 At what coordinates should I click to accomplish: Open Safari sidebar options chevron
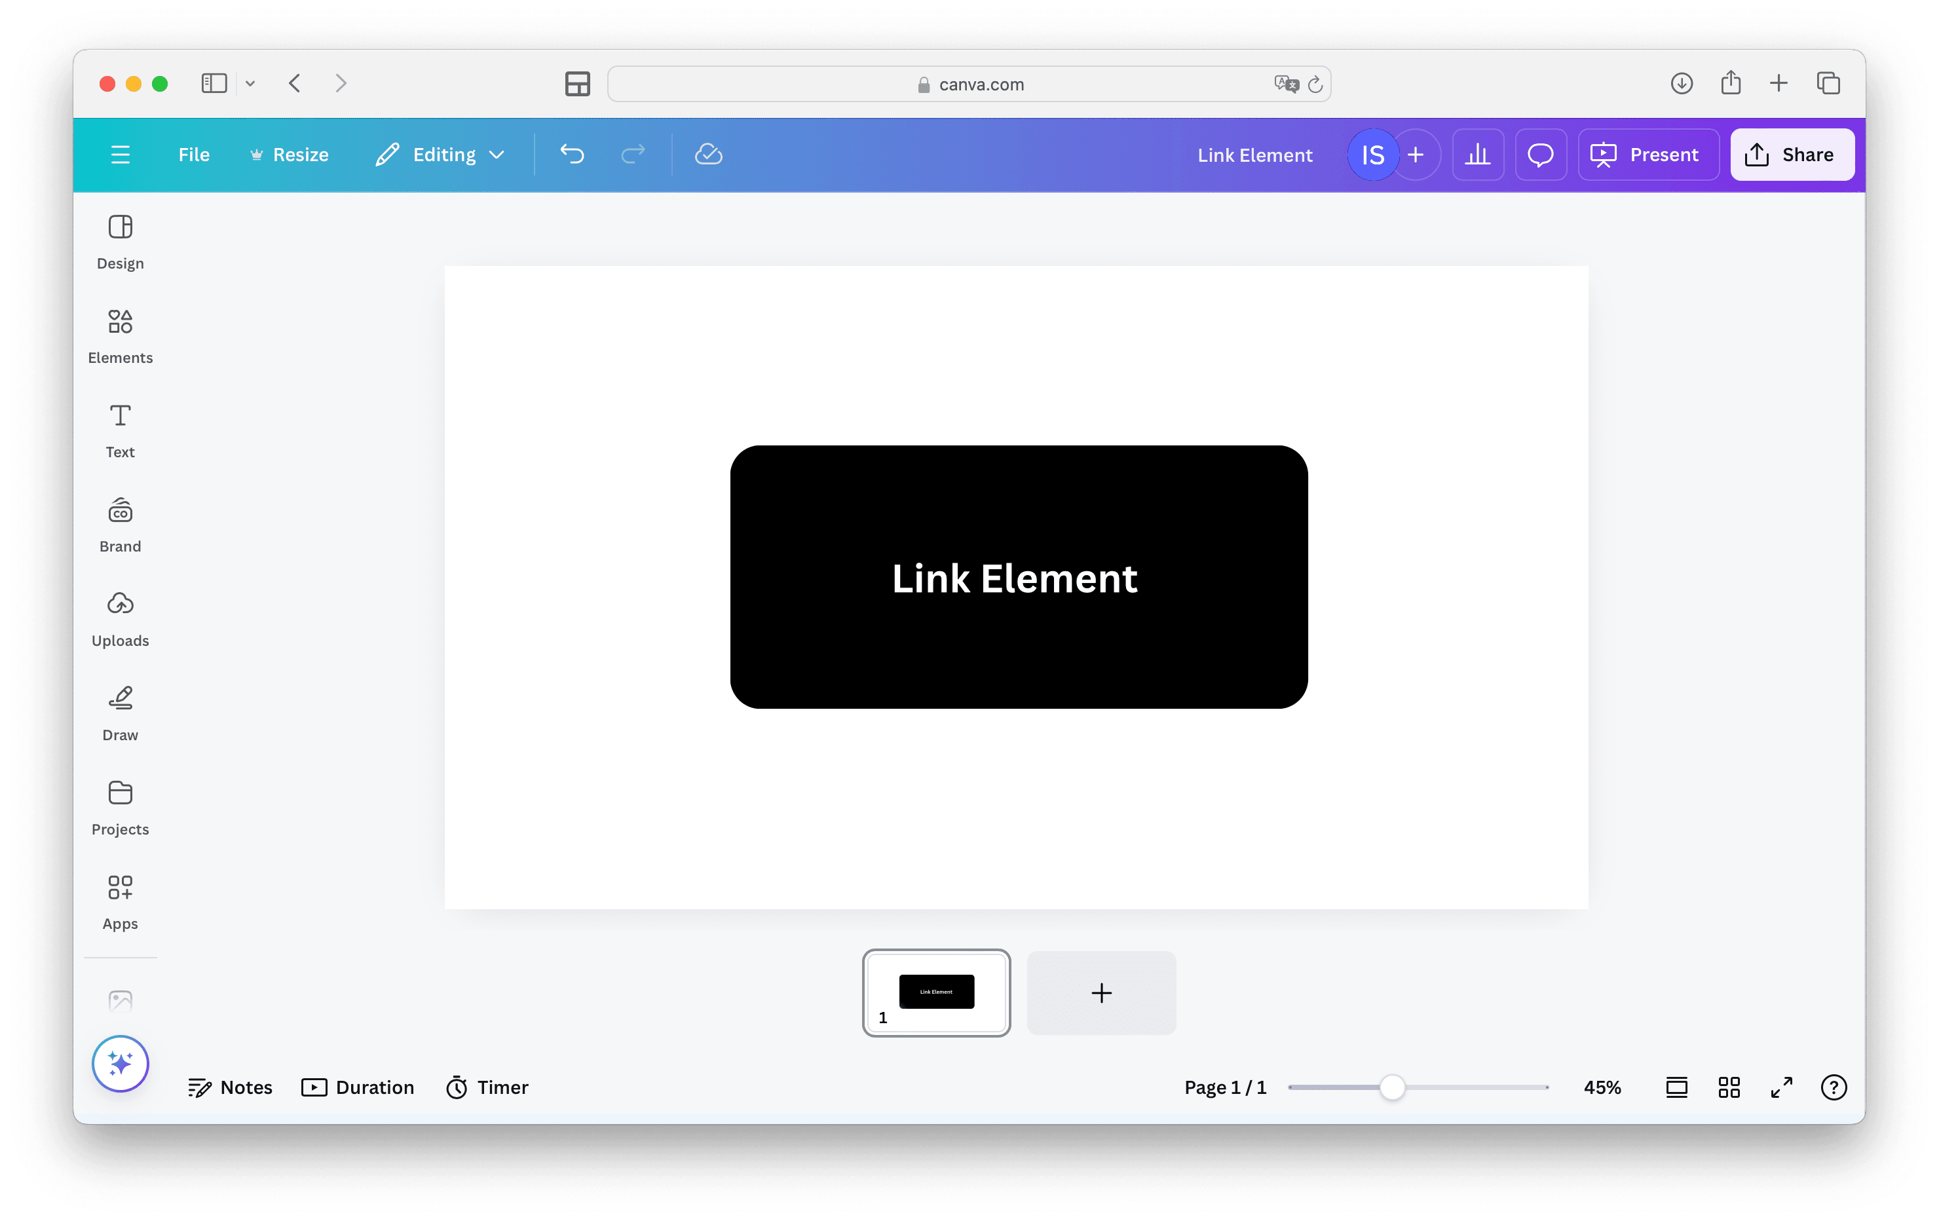pos(250,84)
